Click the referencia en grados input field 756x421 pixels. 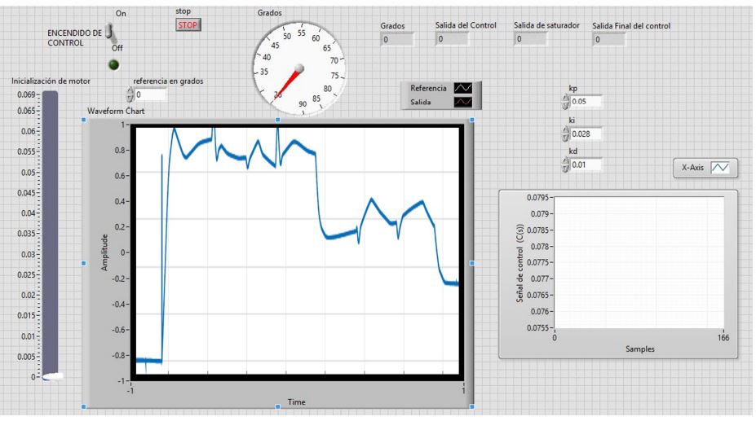(x=150, y=94)
